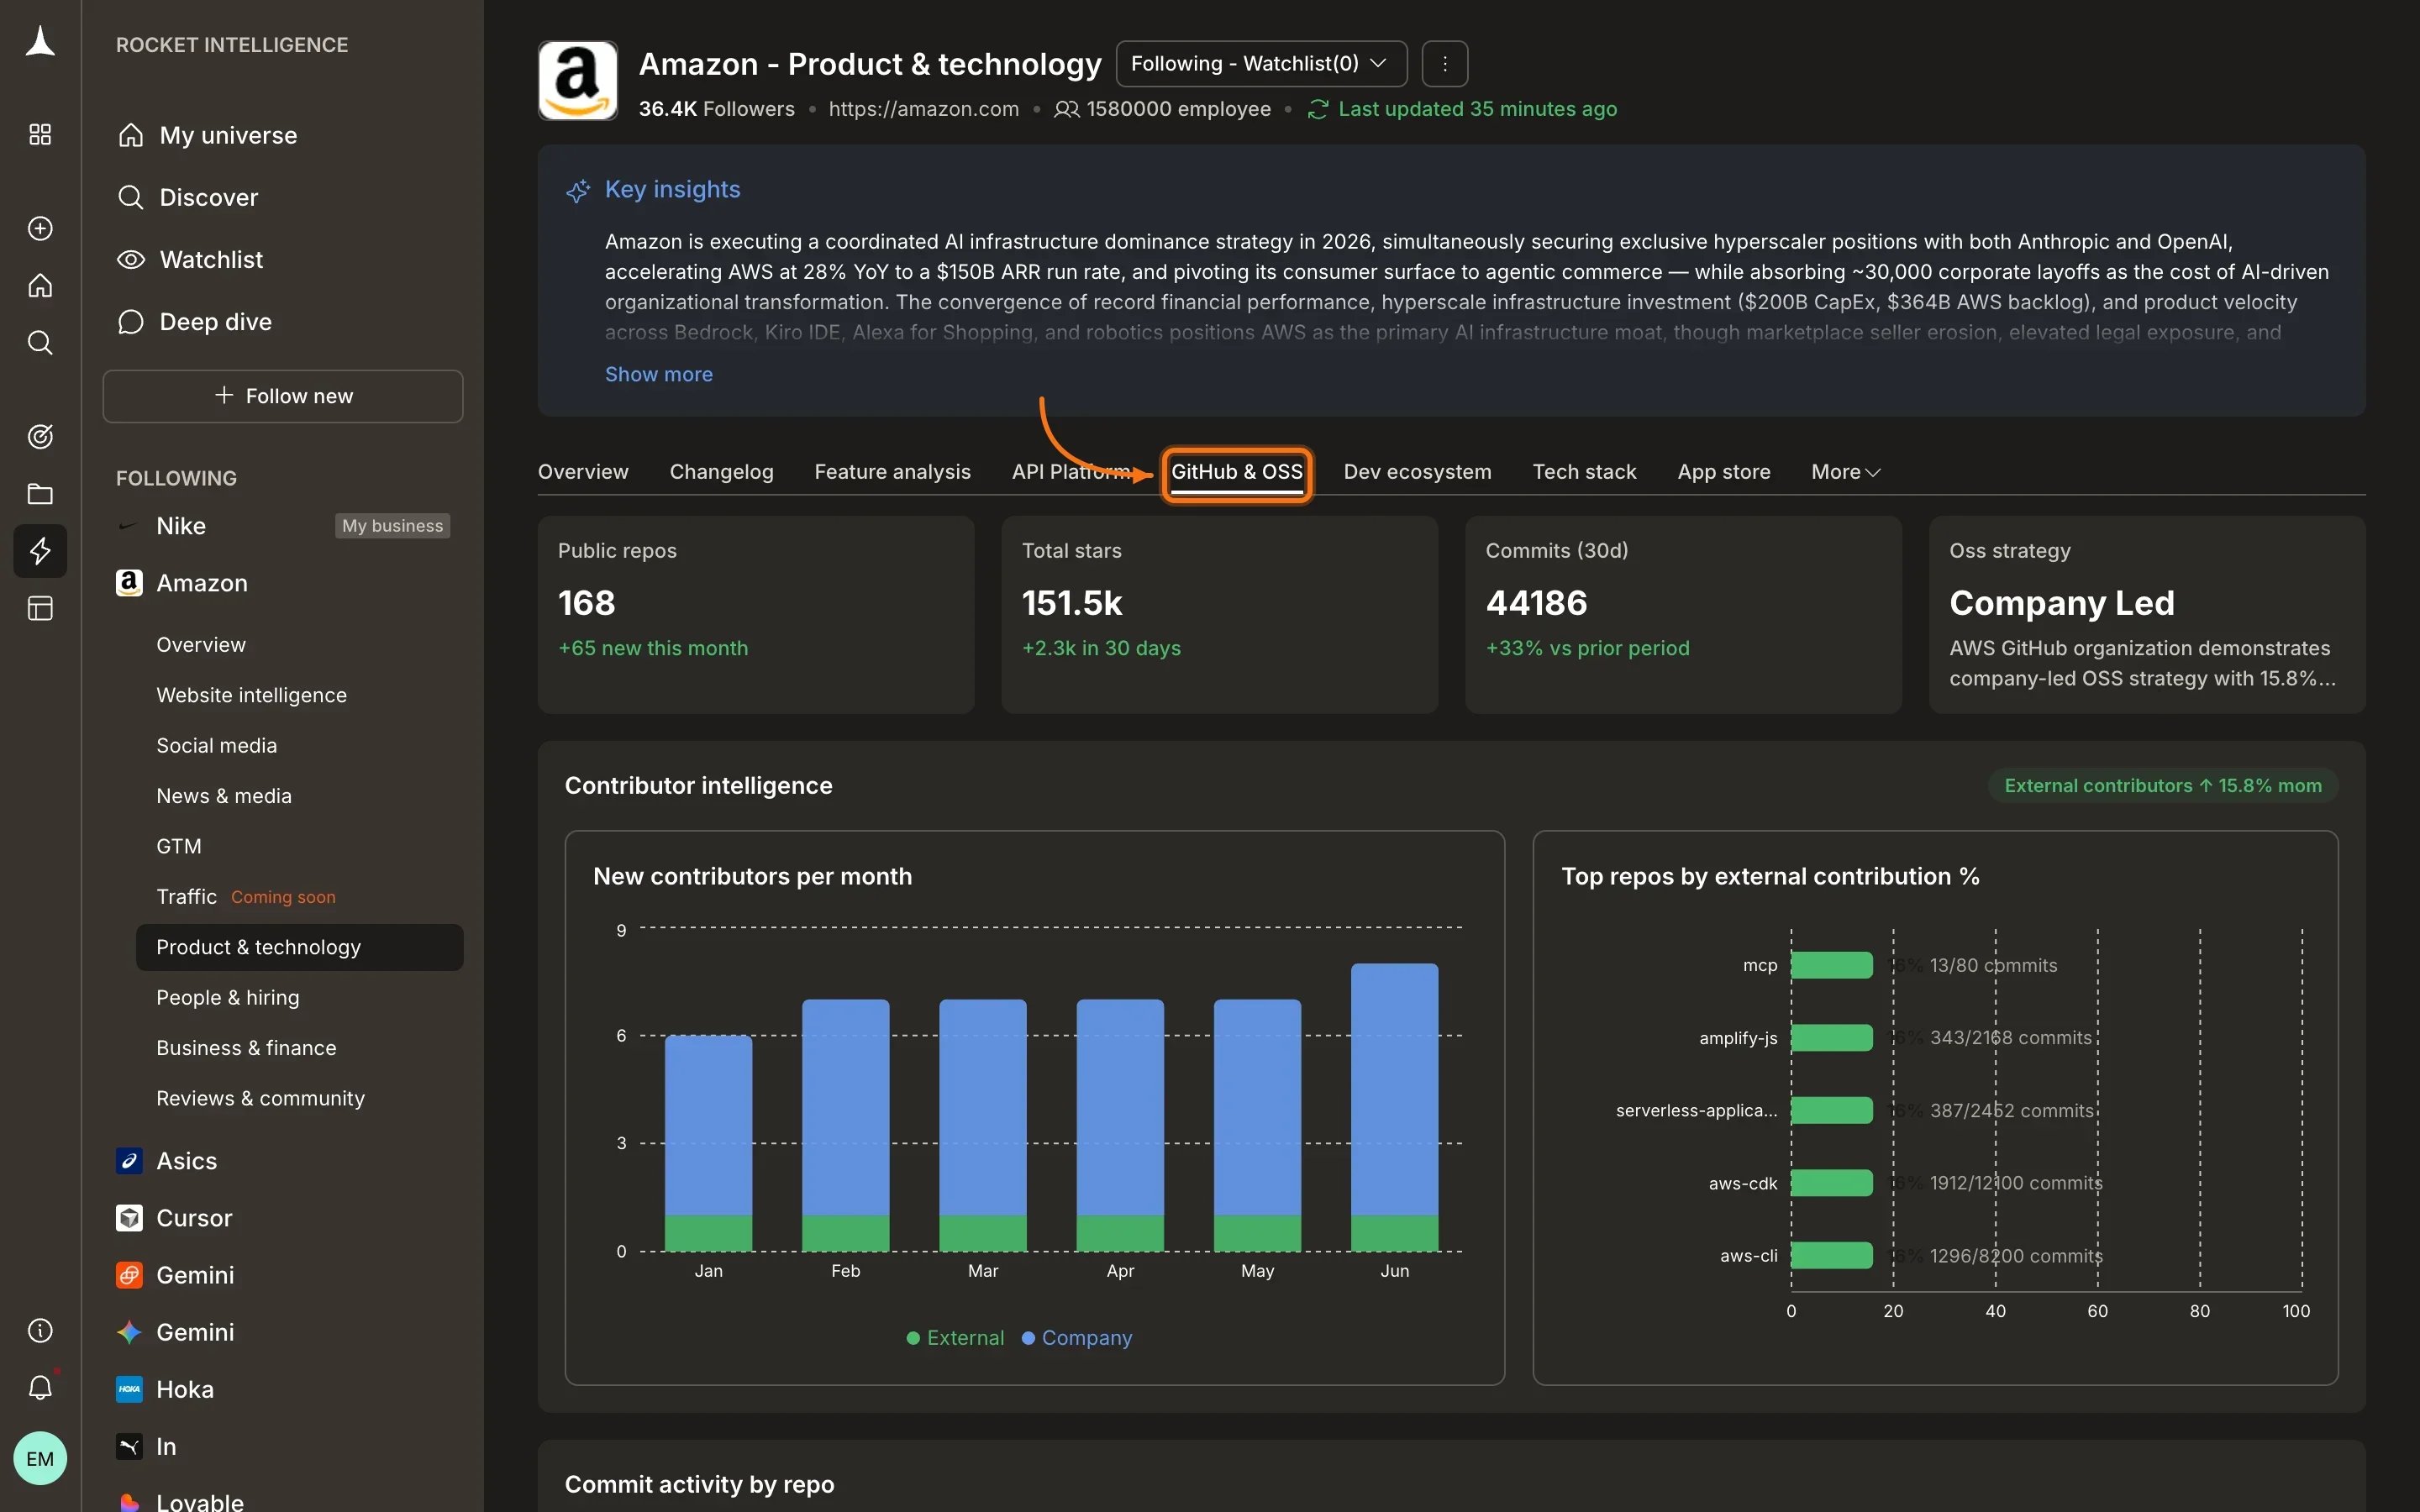Toggle the External legend item
Image resolution: width=2420 pixels, height=1512 pixels.
point(955,1338)
